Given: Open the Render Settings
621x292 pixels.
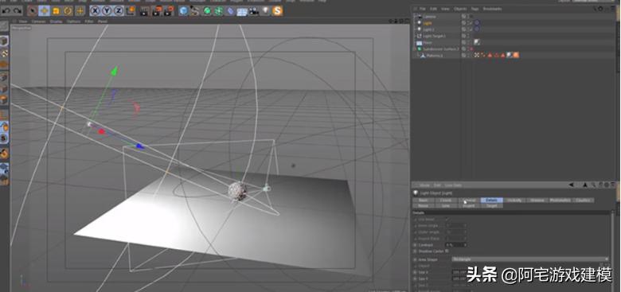Looking at the screenshot, I should 169,10.
